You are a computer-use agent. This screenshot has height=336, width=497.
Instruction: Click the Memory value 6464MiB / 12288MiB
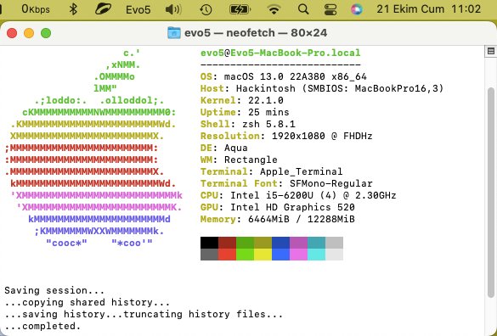(302, 219)
